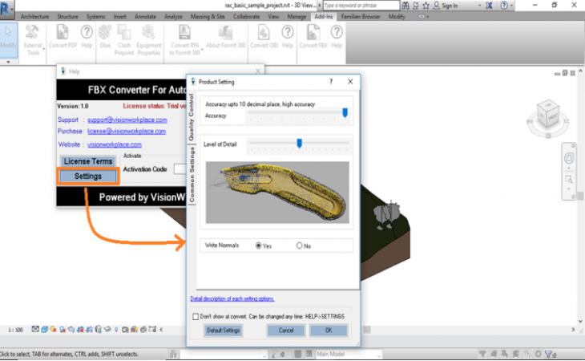Click the Default Settings button
The image size is (585, 361).
pos(223,331)
